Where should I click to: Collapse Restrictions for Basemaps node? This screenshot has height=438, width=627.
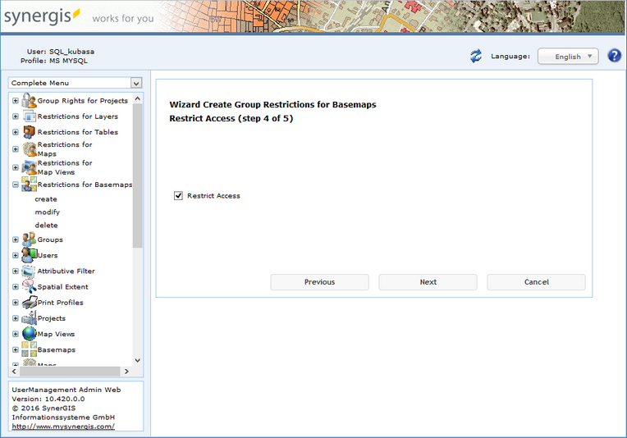16,185
